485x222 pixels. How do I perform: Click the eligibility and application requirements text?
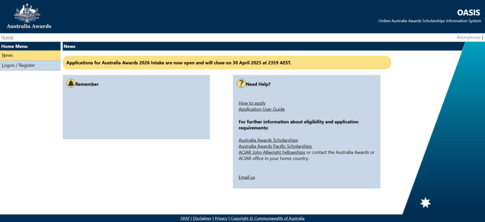point(298,124)
